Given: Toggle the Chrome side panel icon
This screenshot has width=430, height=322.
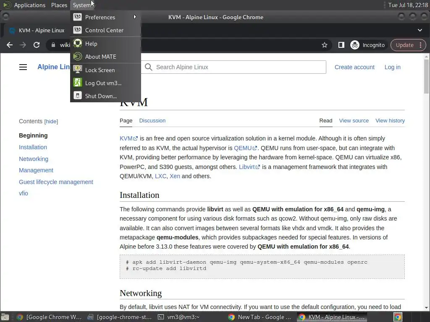Looking at the screenshot, I should (x=341, y=45).
